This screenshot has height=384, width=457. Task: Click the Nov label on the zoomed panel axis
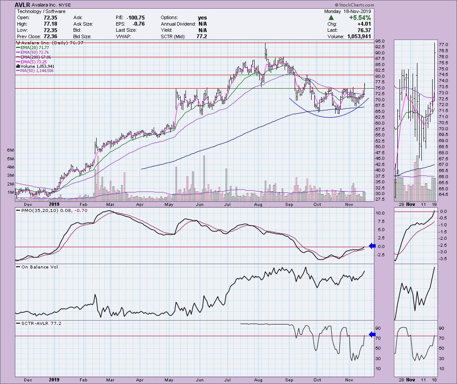pos(410,380)
